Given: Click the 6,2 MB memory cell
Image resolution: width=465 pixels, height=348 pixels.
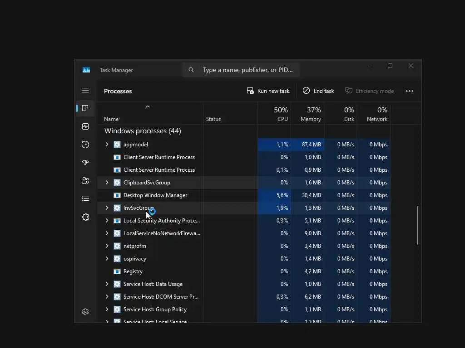Looking at the screenshot, I should 307,297.
